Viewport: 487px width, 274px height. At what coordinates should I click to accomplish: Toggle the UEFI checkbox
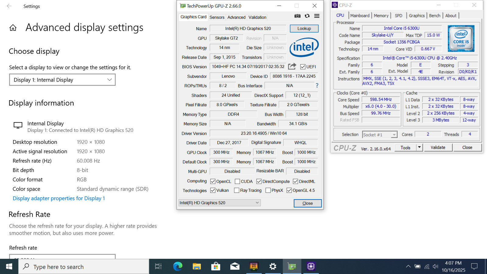coord(303,67)
